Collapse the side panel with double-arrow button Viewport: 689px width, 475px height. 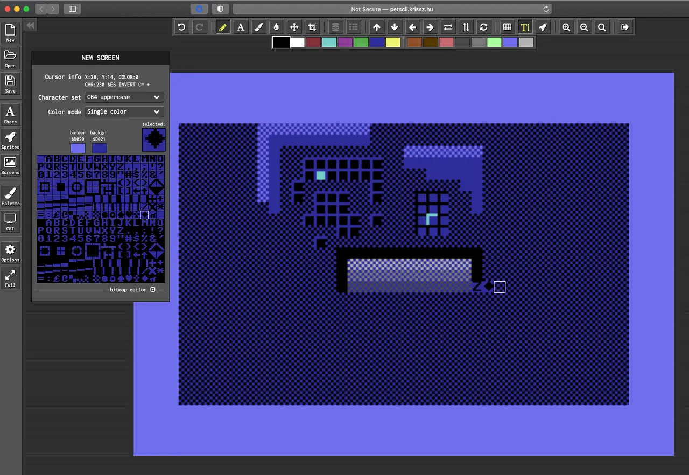[30, 25]
